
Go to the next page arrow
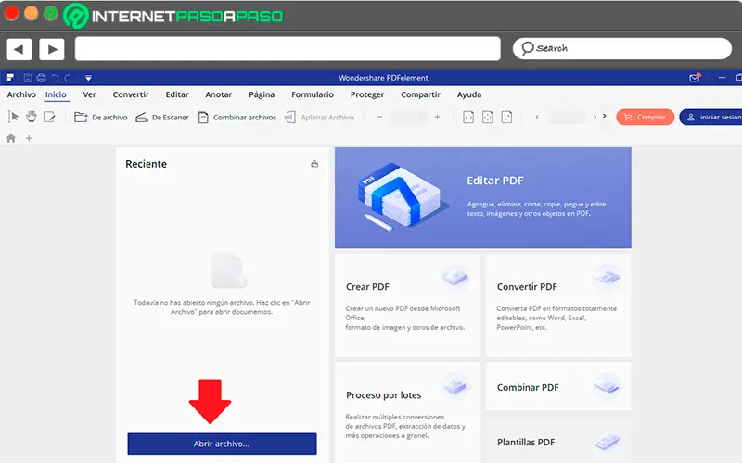[x=595, y=117]
